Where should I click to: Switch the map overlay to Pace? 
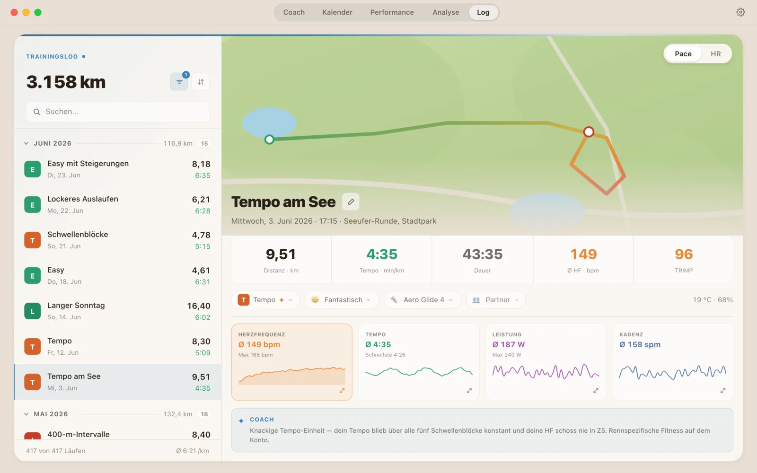click(x=683, y=54)
